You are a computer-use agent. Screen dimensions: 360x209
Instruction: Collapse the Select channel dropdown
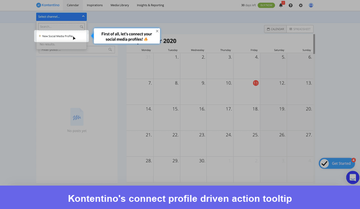[x=83, y=17]
